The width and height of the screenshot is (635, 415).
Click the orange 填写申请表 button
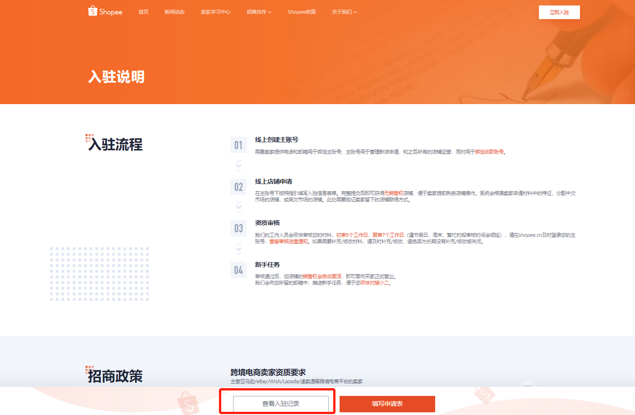coord(387,404)
